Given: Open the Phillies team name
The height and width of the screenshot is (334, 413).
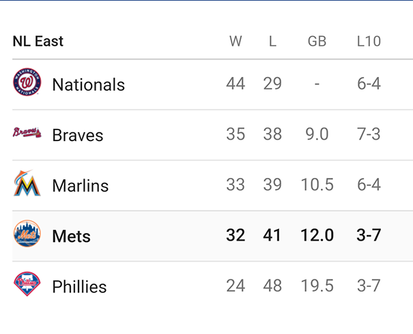Looking at the screenshot, I should 79,286.
